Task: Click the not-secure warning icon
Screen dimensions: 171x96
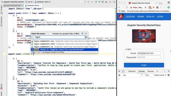Action: click(x=131, y=7)
